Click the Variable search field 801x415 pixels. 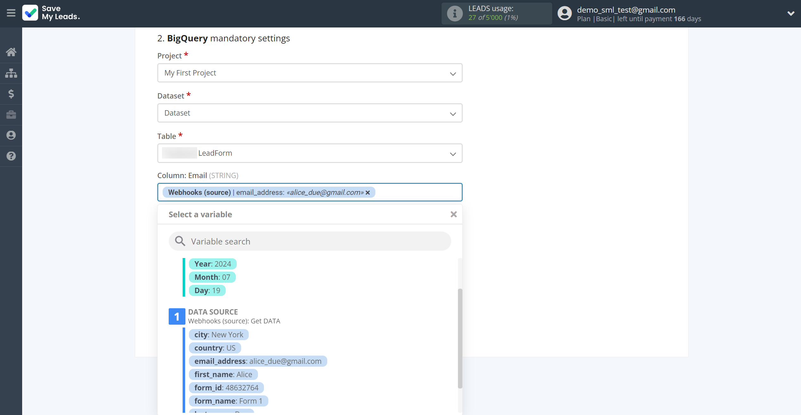310,241
